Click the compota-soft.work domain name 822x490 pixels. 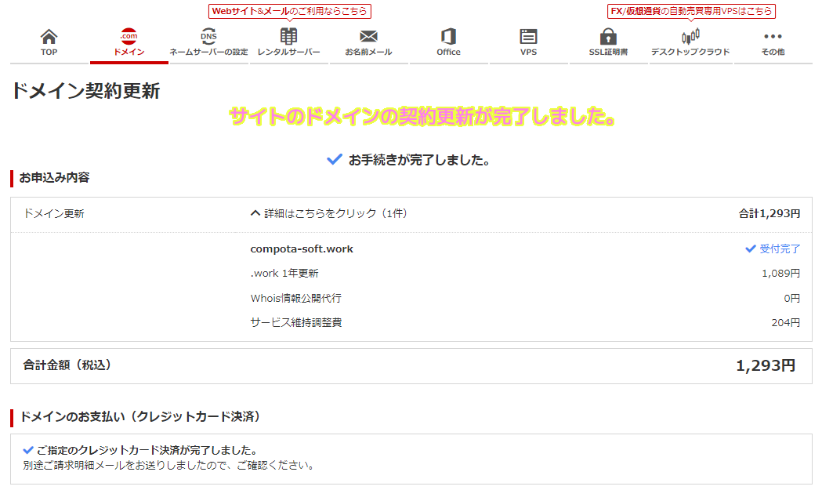click(x=302, y=249)
